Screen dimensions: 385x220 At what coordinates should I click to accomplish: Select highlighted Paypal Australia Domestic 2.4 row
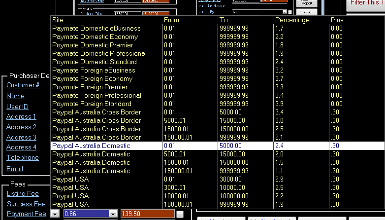pyautogui.click(x=218, y=146)
